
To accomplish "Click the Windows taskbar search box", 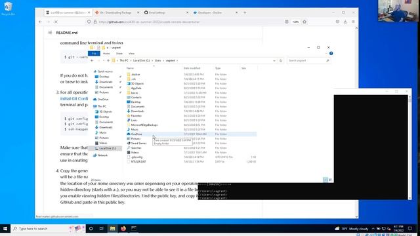I will click(x=48, y=229).
